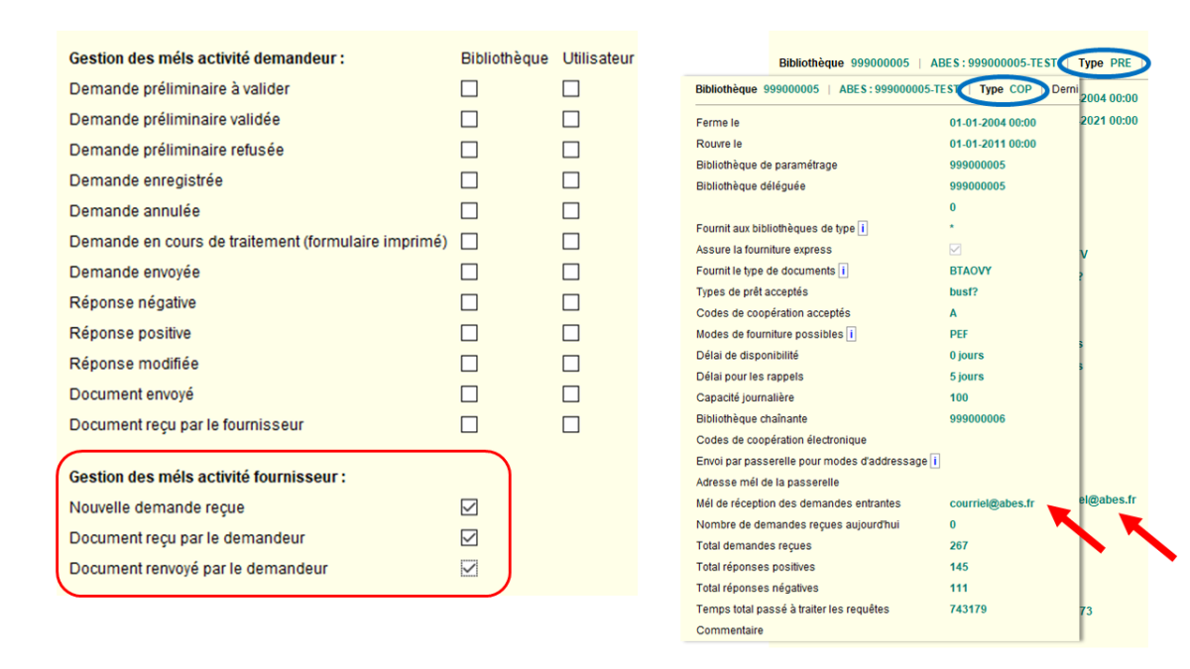Click the courriel@abes.fr email address
Image resolution: width=1190 pixels, height=669 pixels.
[x=992, y=503]
